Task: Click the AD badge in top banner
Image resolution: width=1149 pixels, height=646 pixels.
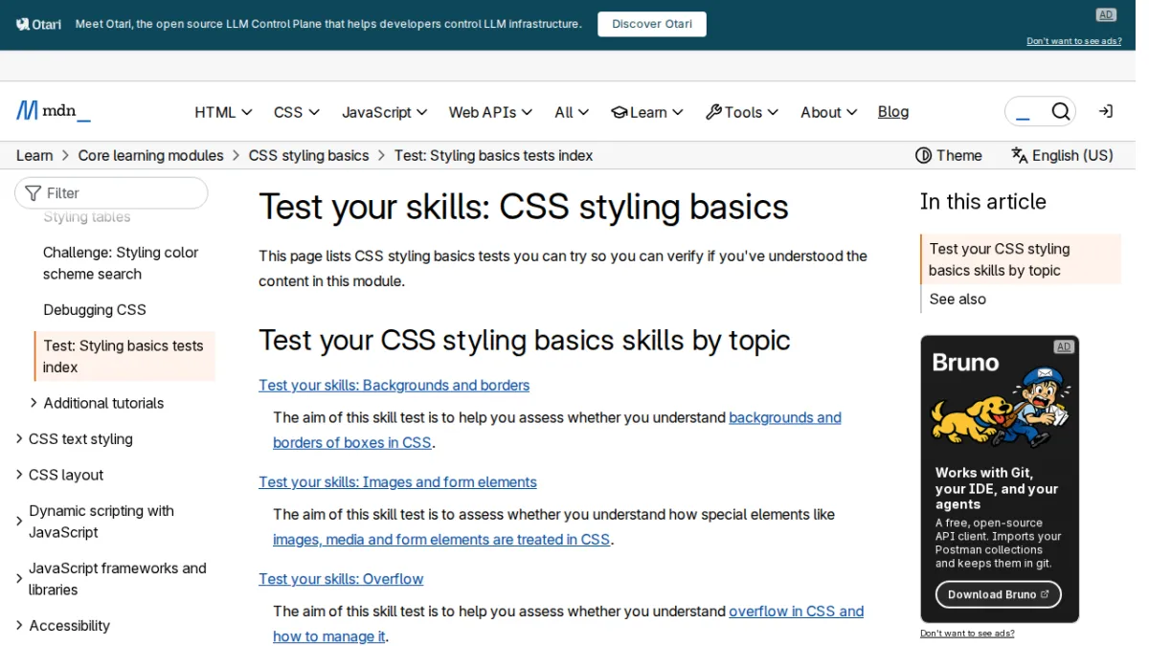Action: click(x=1106, y=14)
